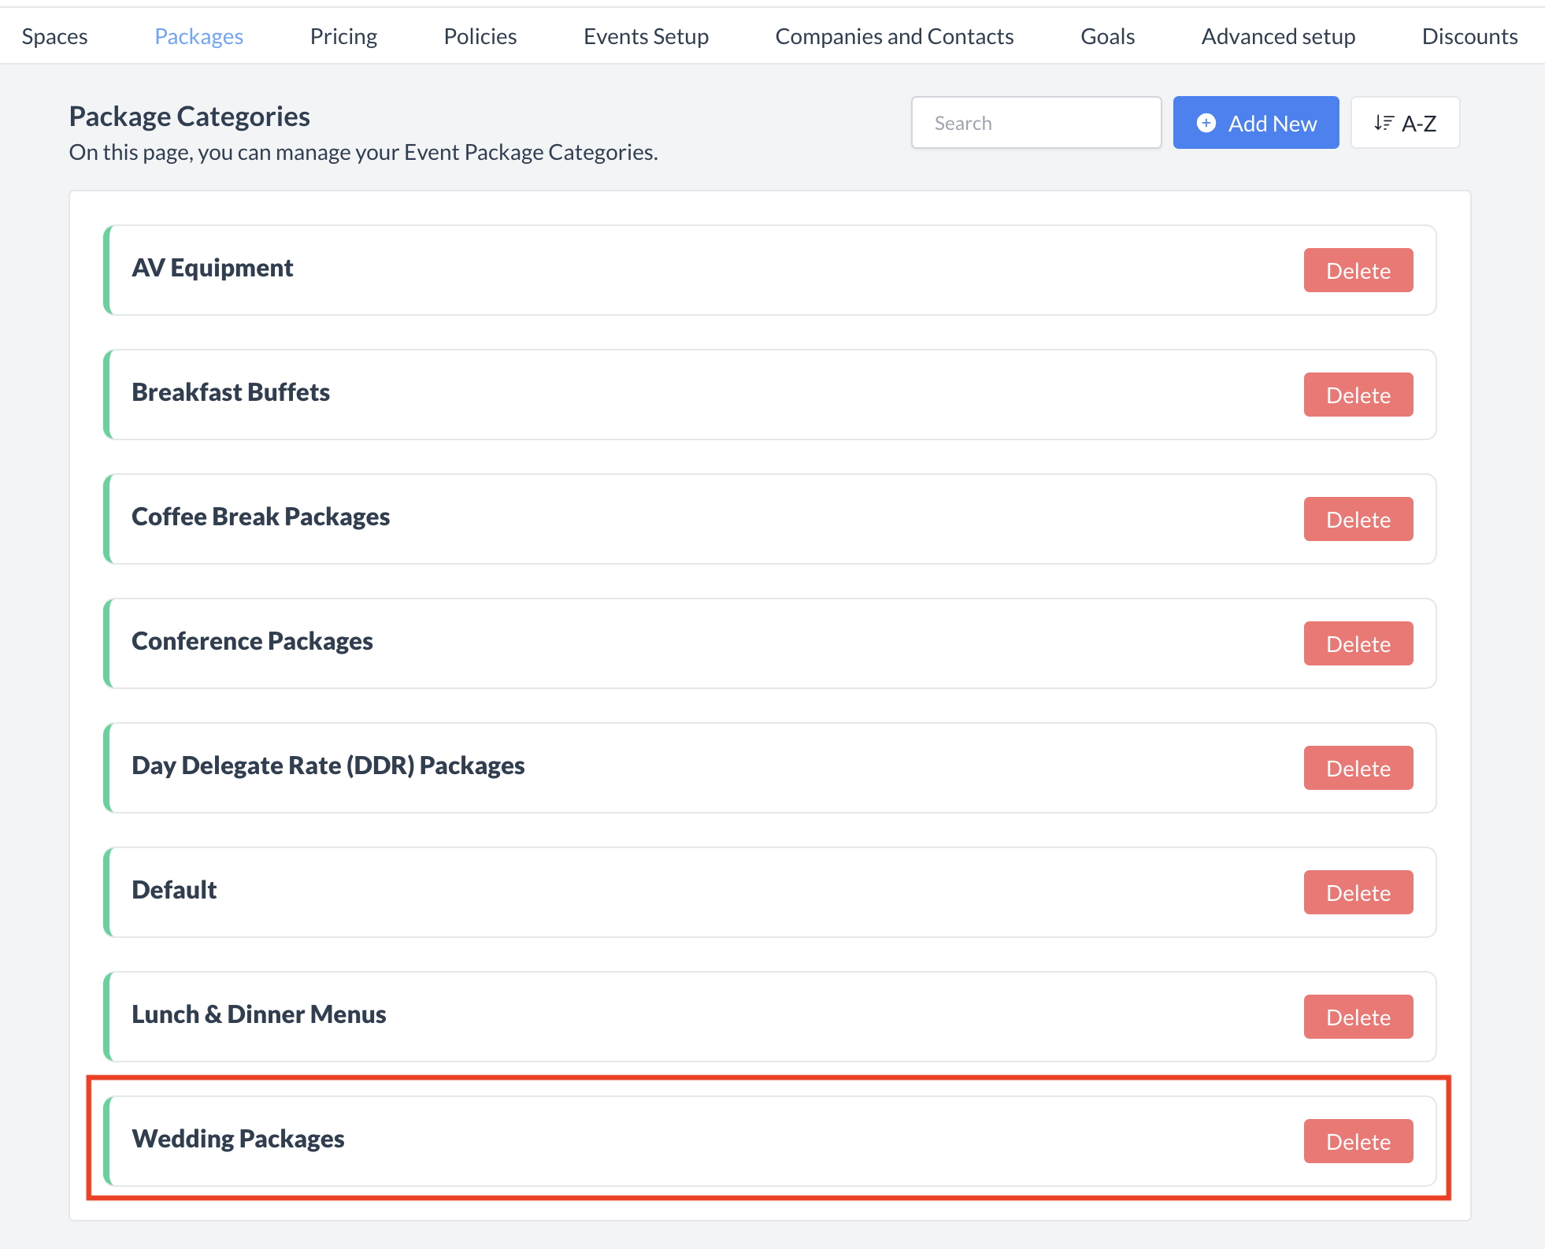
Task: Delete the AV Equipment category
Action: click(x=1358, y=270)
